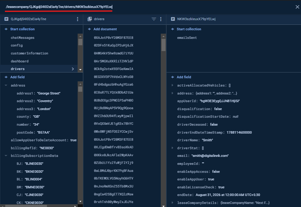The image size is (301, 207).
Task: Select document 0XJIgdDmBfrvB3soXkAD
Action: (114, 147)
